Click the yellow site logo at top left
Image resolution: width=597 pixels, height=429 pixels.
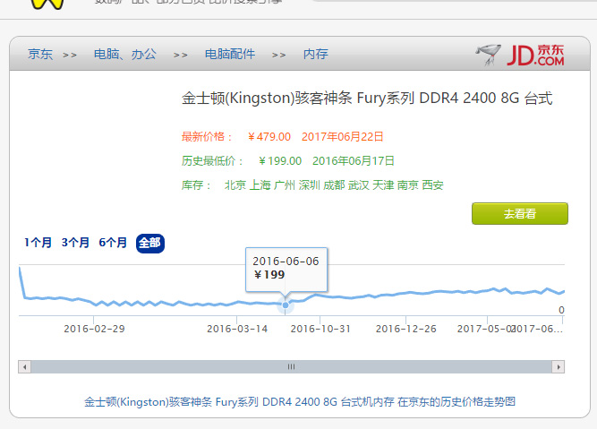(x=47, y=4)
